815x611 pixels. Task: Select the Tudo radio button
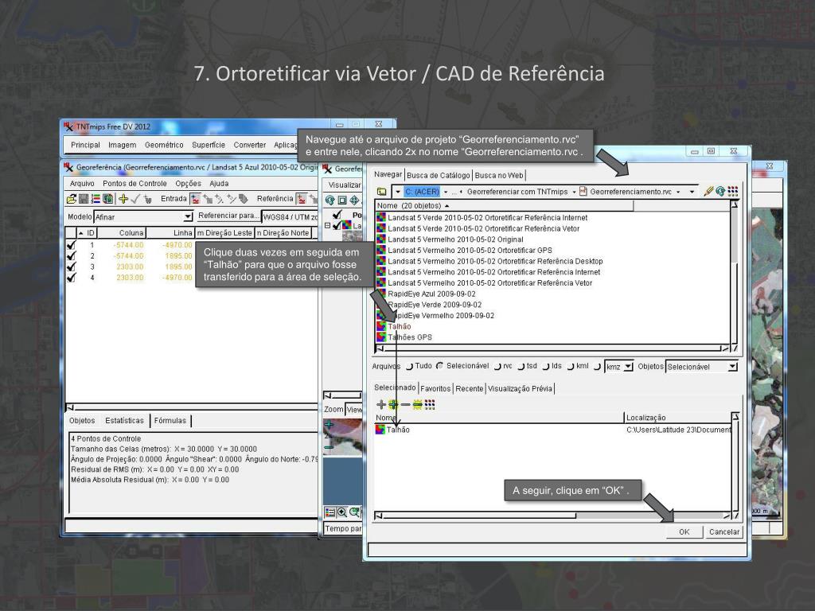(410, 366)
